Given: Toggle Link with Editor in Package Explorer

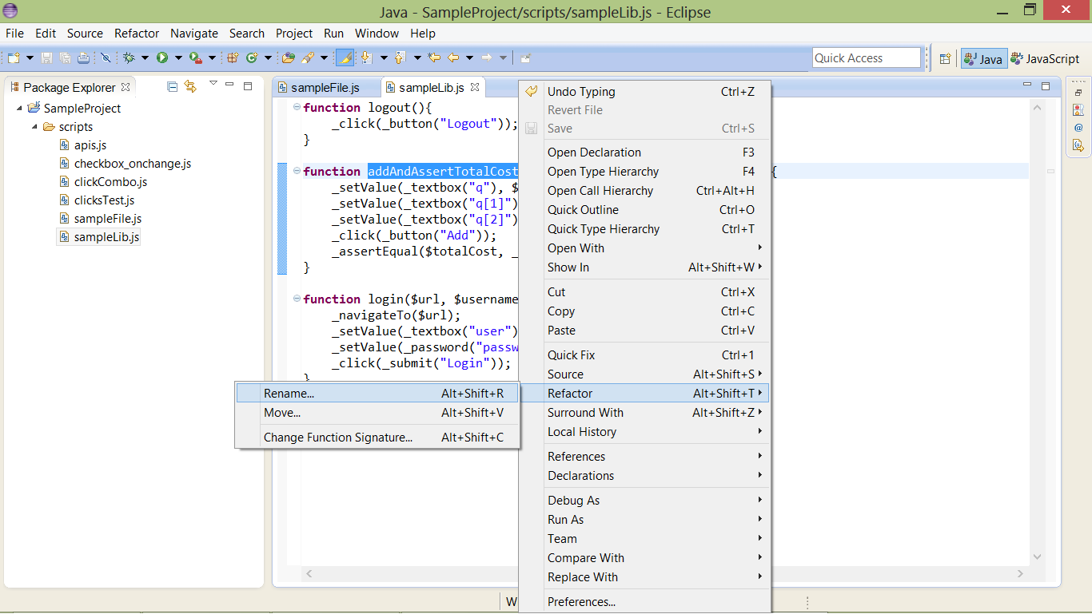Looking at the screenshot, I should [190, 86].
